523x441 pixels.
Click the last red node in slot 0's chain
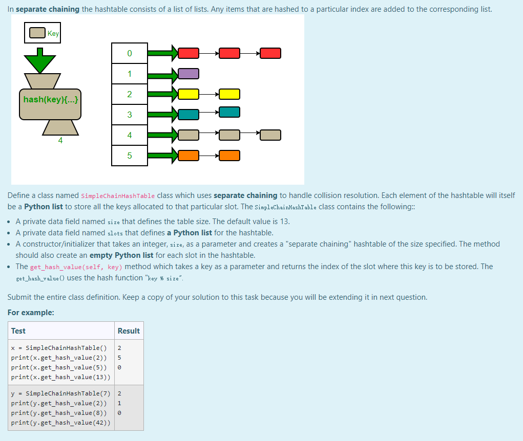270,53
